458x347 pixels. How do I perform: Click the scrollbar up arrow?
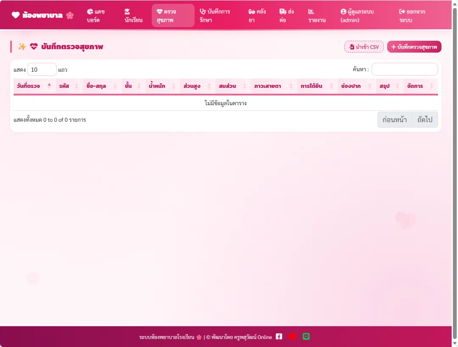[455, 4]
